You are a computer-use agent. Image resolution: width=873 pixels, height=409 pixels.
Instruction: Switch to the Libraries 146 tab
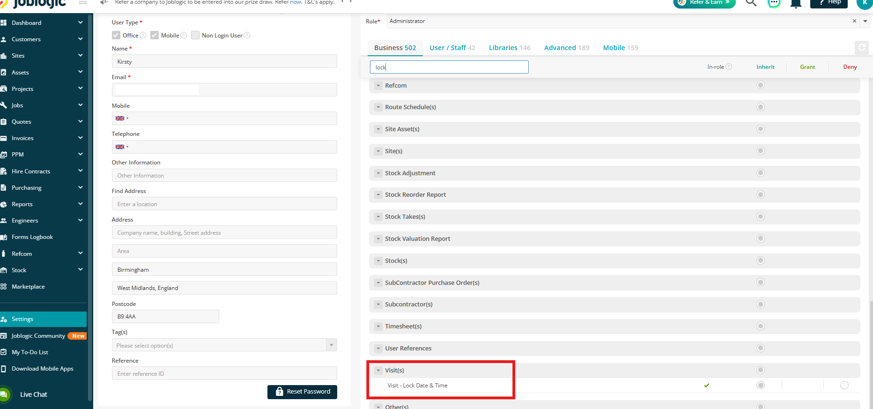pyautogui.click(x=510, y=48)
